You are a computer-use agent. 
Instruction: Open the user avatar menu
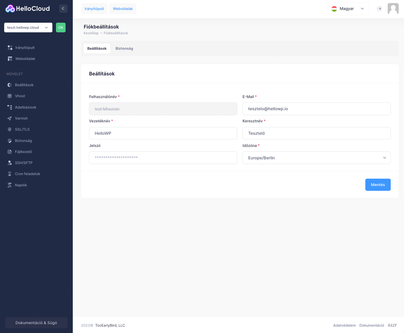coord(393,9)
